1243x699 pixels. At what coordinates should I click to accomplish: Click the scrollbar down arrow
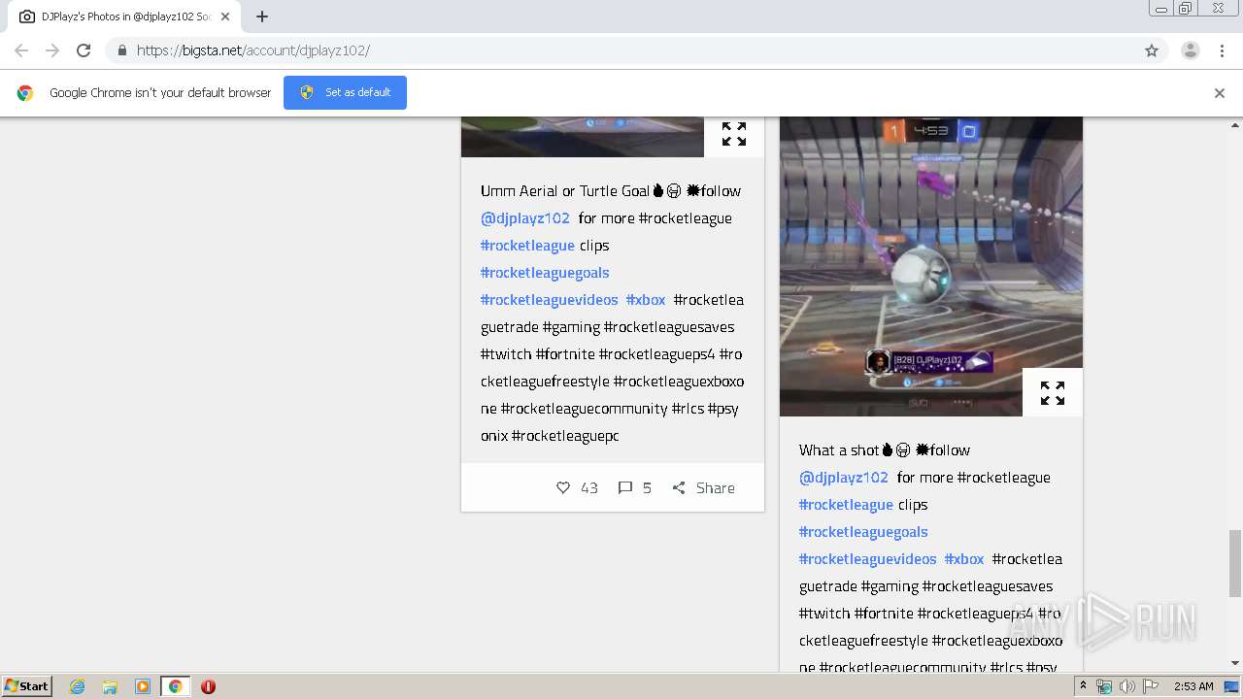point(1235,663)
